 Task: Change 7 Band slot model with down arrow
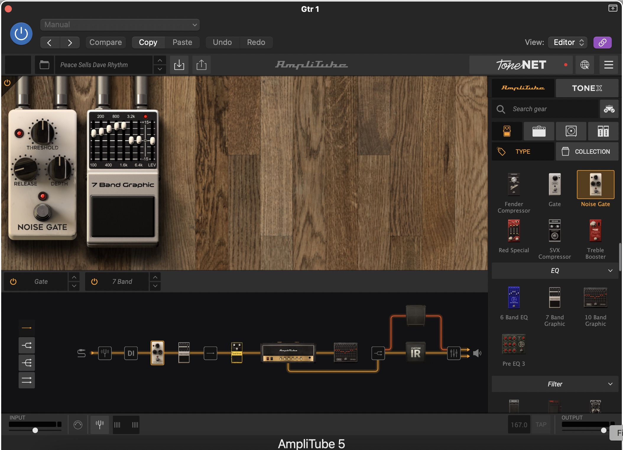coord(155,286)
